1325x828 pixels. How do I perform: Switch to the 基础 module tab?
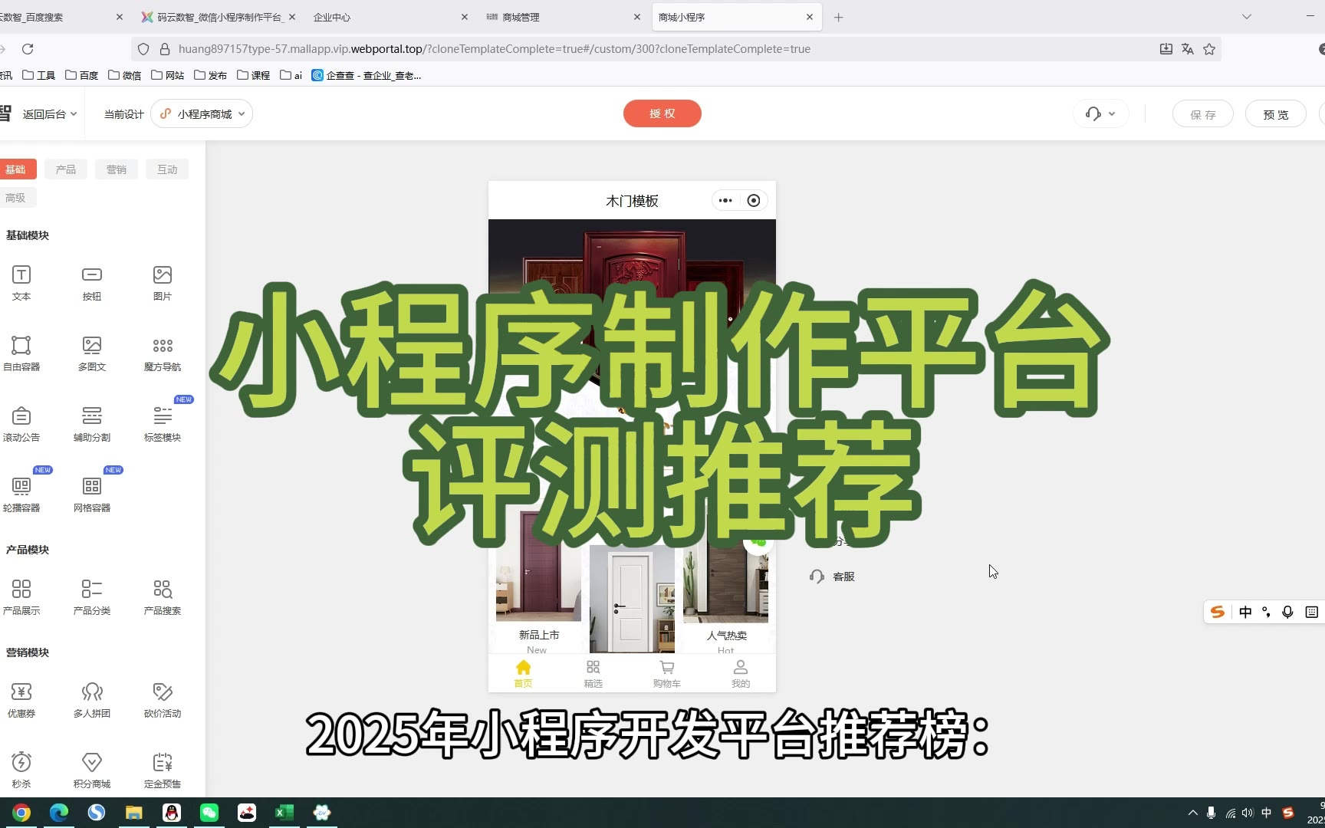pyautogui.click(x=17, y=169)
